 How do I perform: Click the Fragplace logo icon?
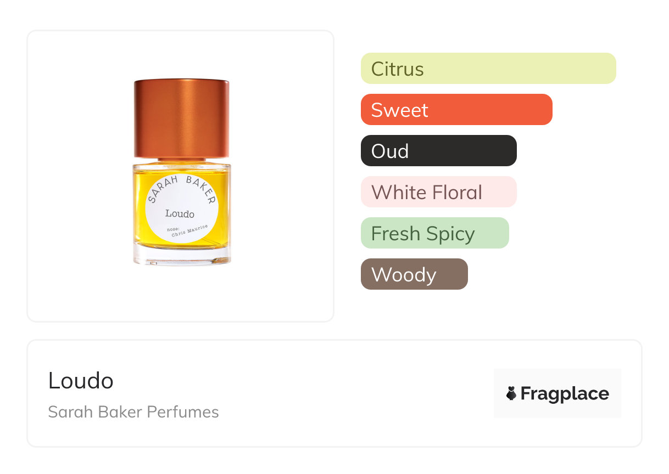pyautogui.click(x=511, y=393)
